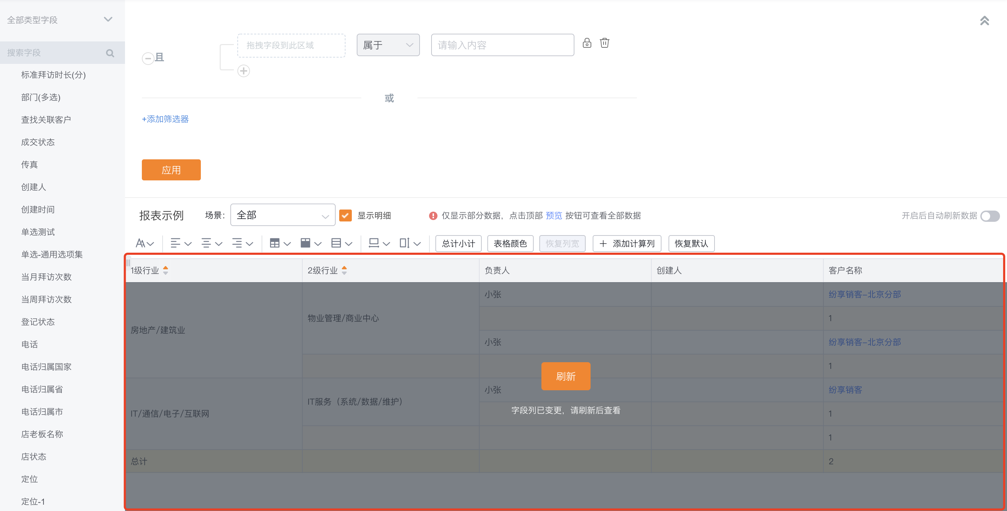Click the 拖拽字段到此区域 drop zone

coord(292,45)
